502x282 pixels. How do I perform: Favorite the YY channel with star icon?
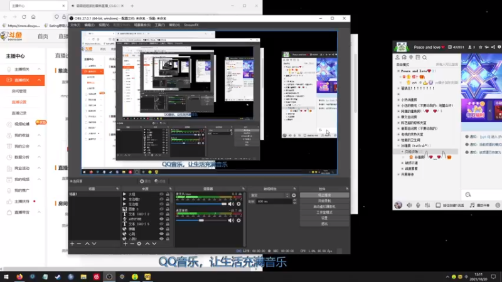pyautogui.click(x=480, y=47)
